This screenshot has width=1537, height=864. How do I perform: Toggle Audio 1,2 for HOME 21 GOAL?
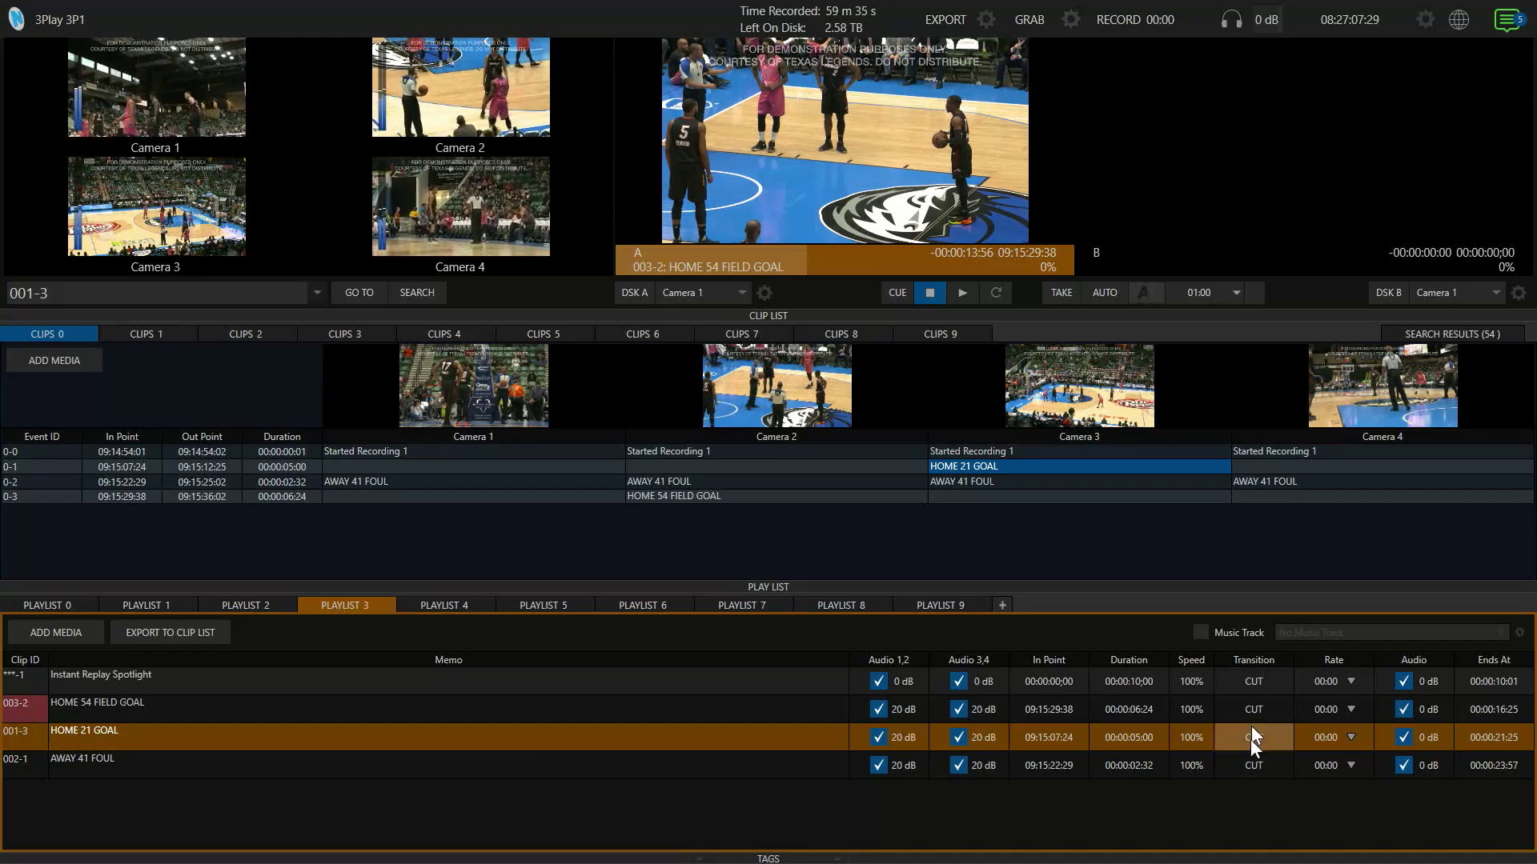878,738
